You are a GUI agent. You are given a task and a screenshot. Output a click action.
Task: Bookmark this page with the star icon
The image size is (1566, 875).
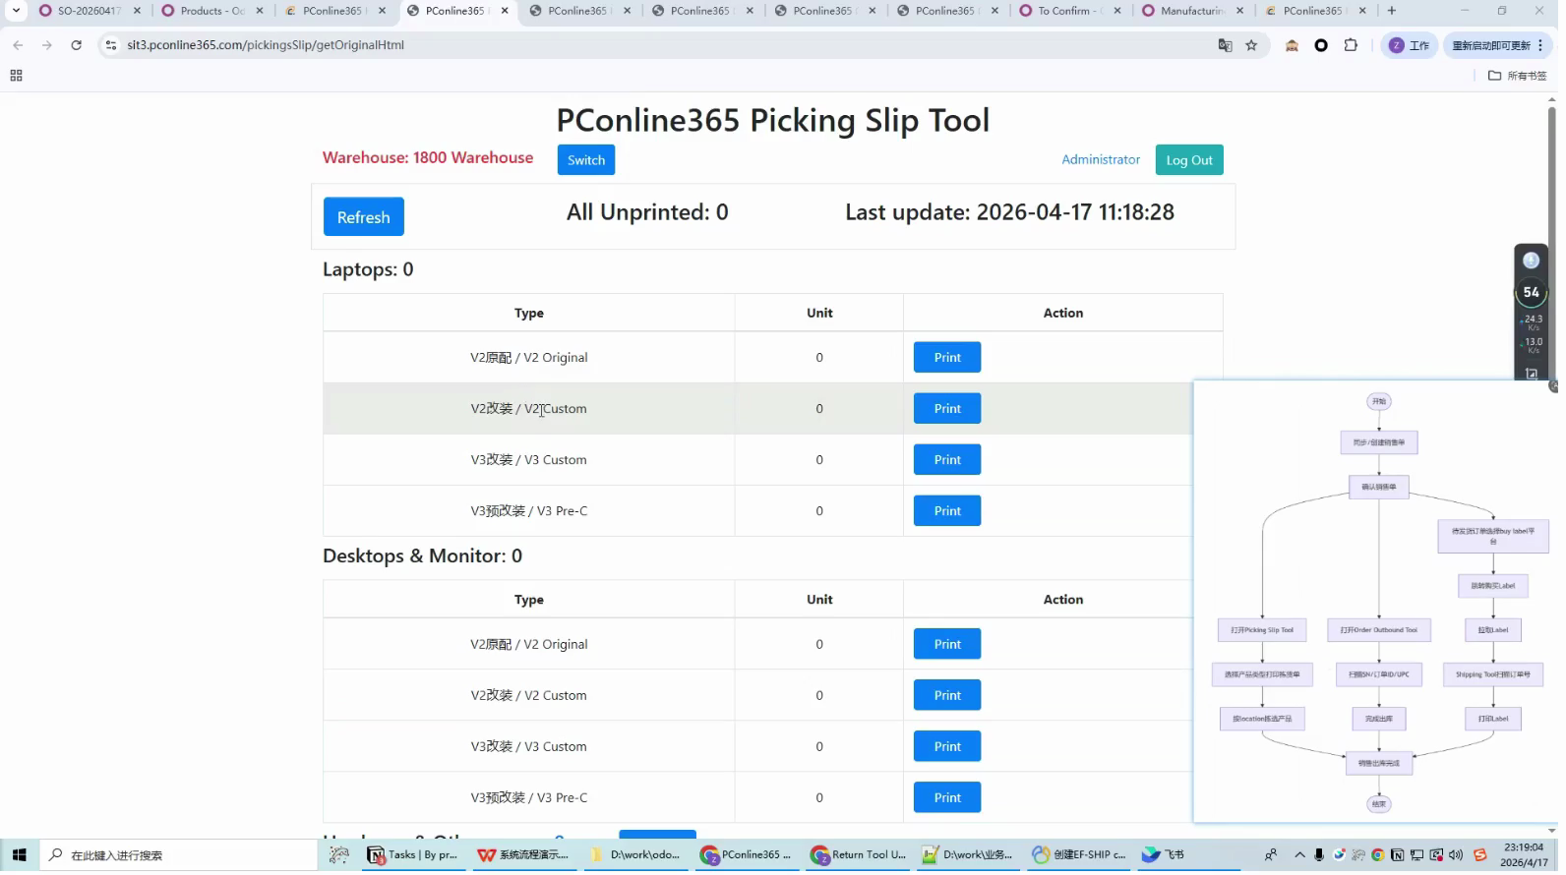tap(1251, 45)
